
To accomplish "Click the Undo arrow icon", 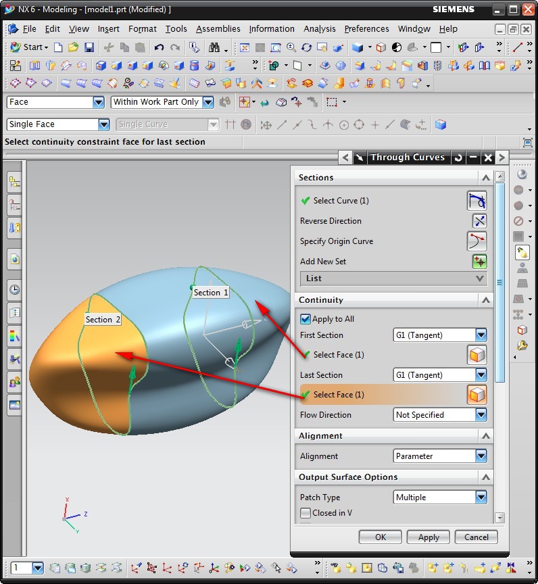I will coord(159,47).
